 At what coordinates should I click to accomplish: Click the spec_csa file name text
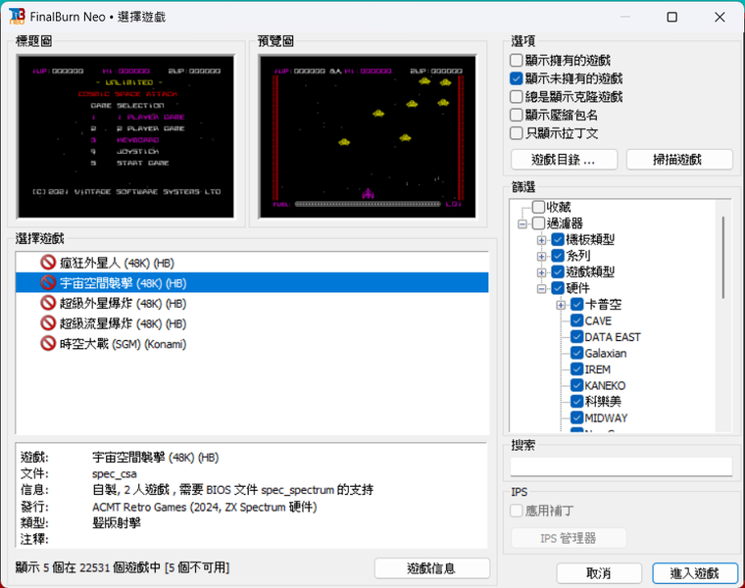click(x=115, y=474)
